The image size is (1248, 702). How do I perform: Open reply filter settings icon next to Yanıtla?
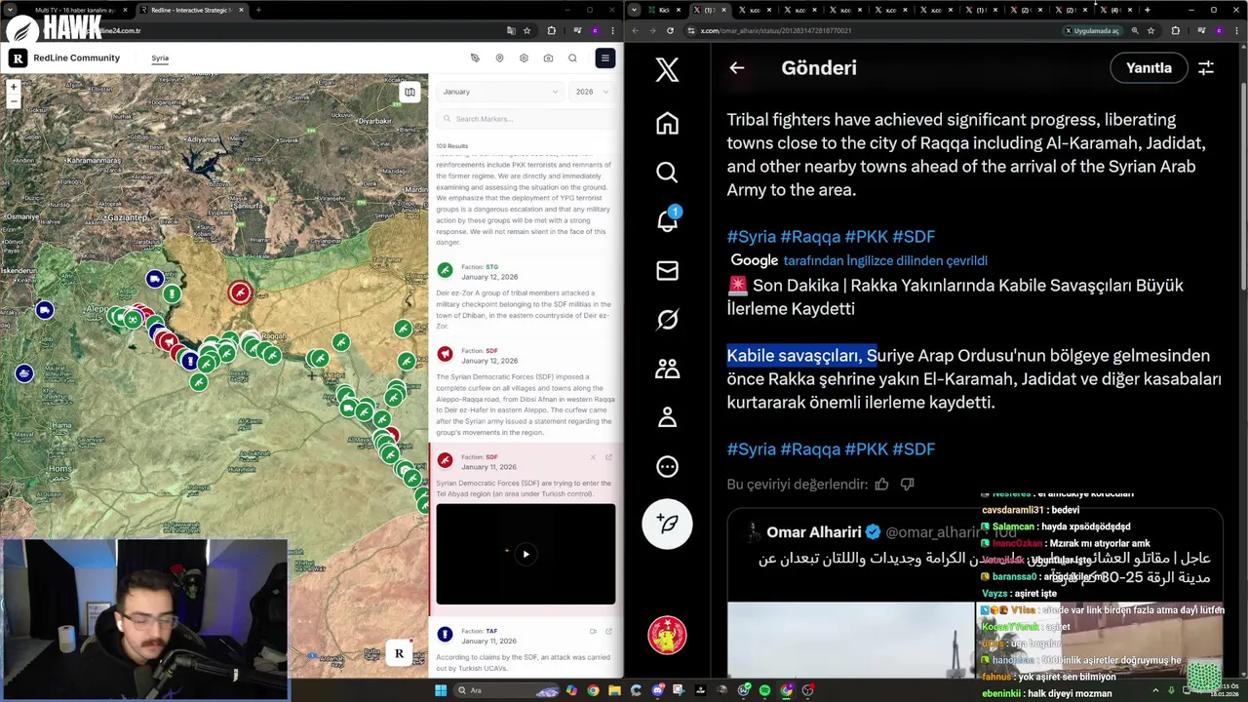1206,67
